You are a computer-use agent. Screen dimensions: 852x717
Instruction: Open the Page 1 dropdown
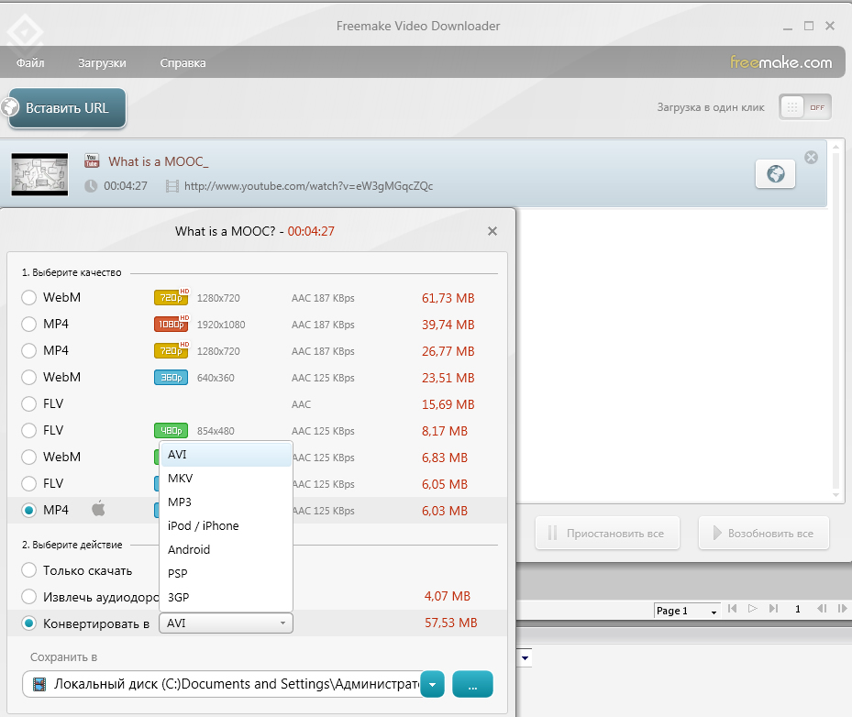click(x=687, y=611)
